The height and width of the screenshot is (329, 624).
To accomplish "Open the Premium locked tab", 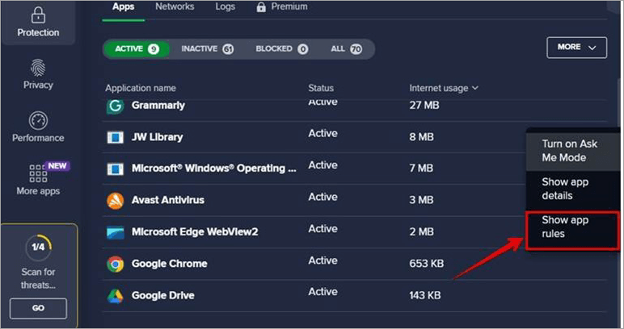I will pos(281,7).
